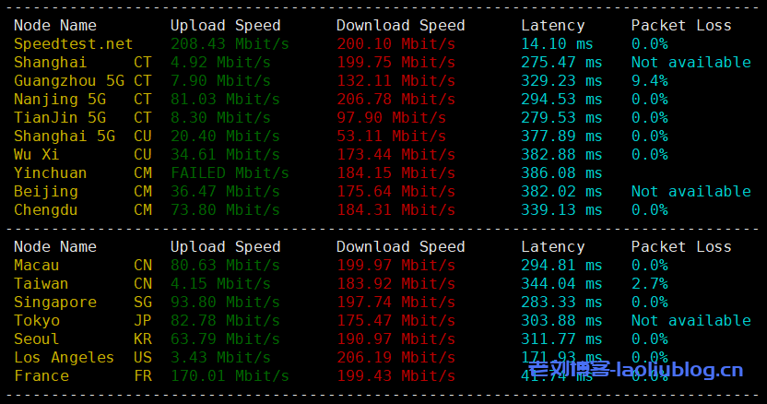Select the Nanjing 5G download speed 206.78
Image resolution: width=767 pixels, height=404 pixels.
click(395, 100)
